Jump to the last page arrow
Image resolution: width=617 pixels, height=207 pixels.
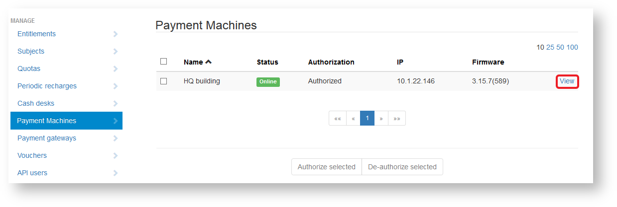tap(396, 118)
